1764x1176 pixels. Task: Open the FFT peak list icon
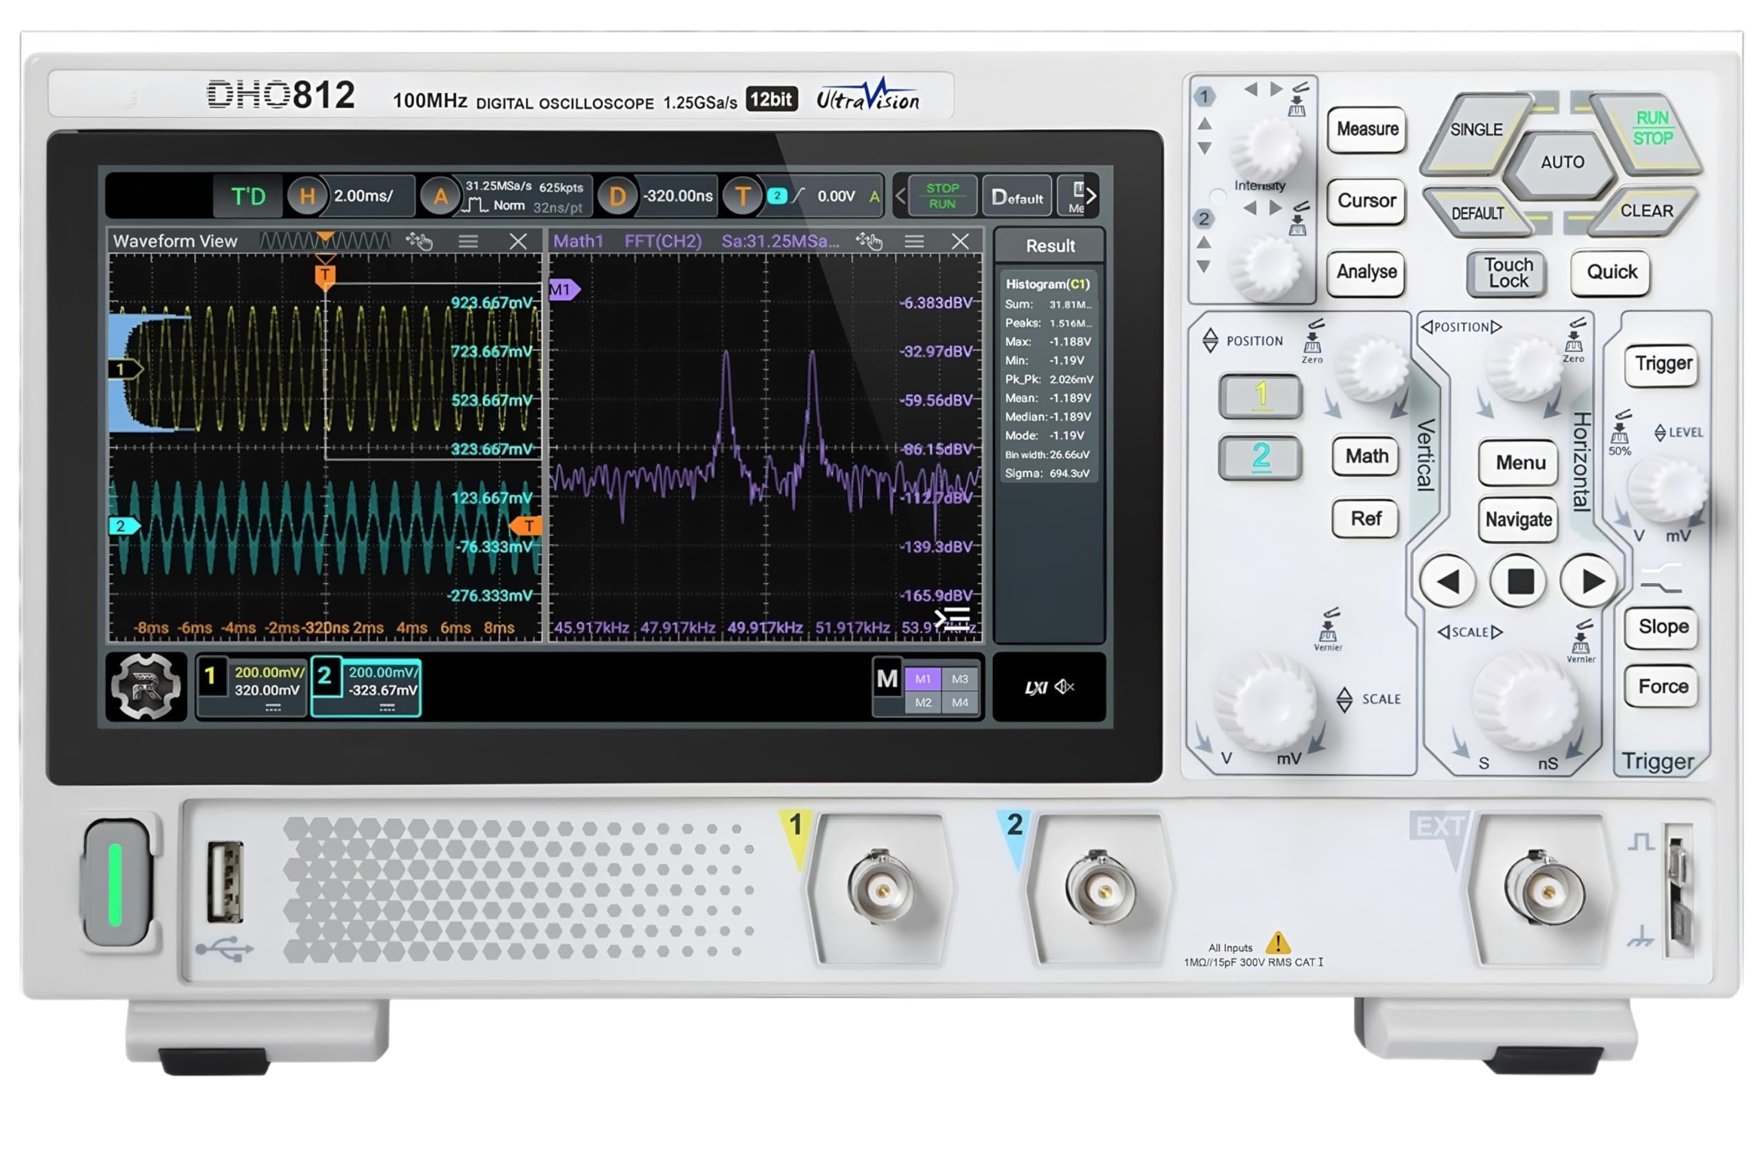point(952,619)
